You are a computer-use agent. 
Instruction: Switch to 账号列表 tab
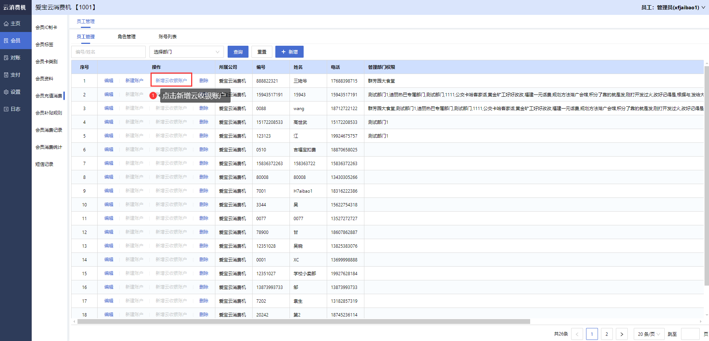pos(168,36)
